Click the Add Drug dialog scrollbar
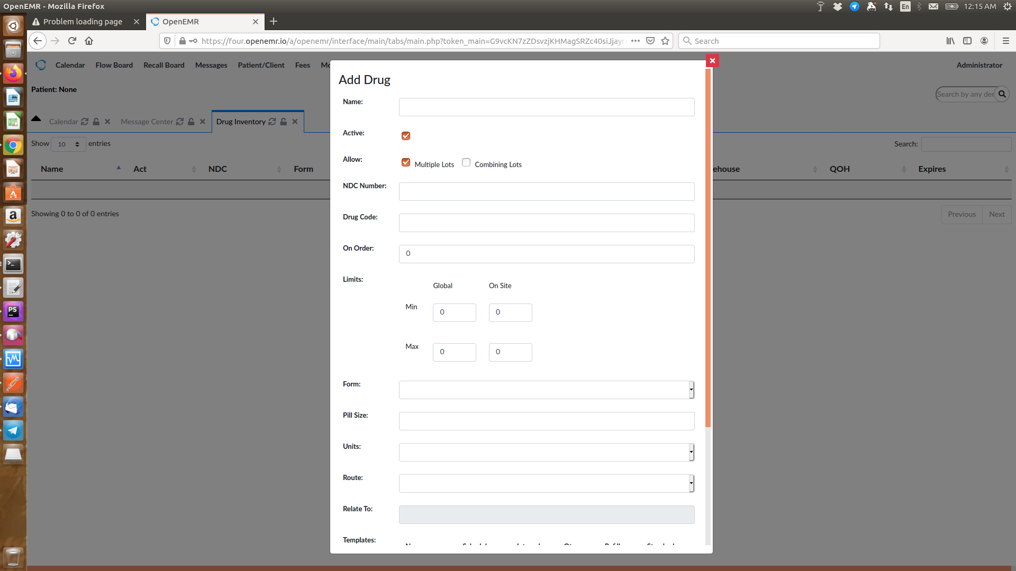The image size is (1016, 571). click(708, 248)
